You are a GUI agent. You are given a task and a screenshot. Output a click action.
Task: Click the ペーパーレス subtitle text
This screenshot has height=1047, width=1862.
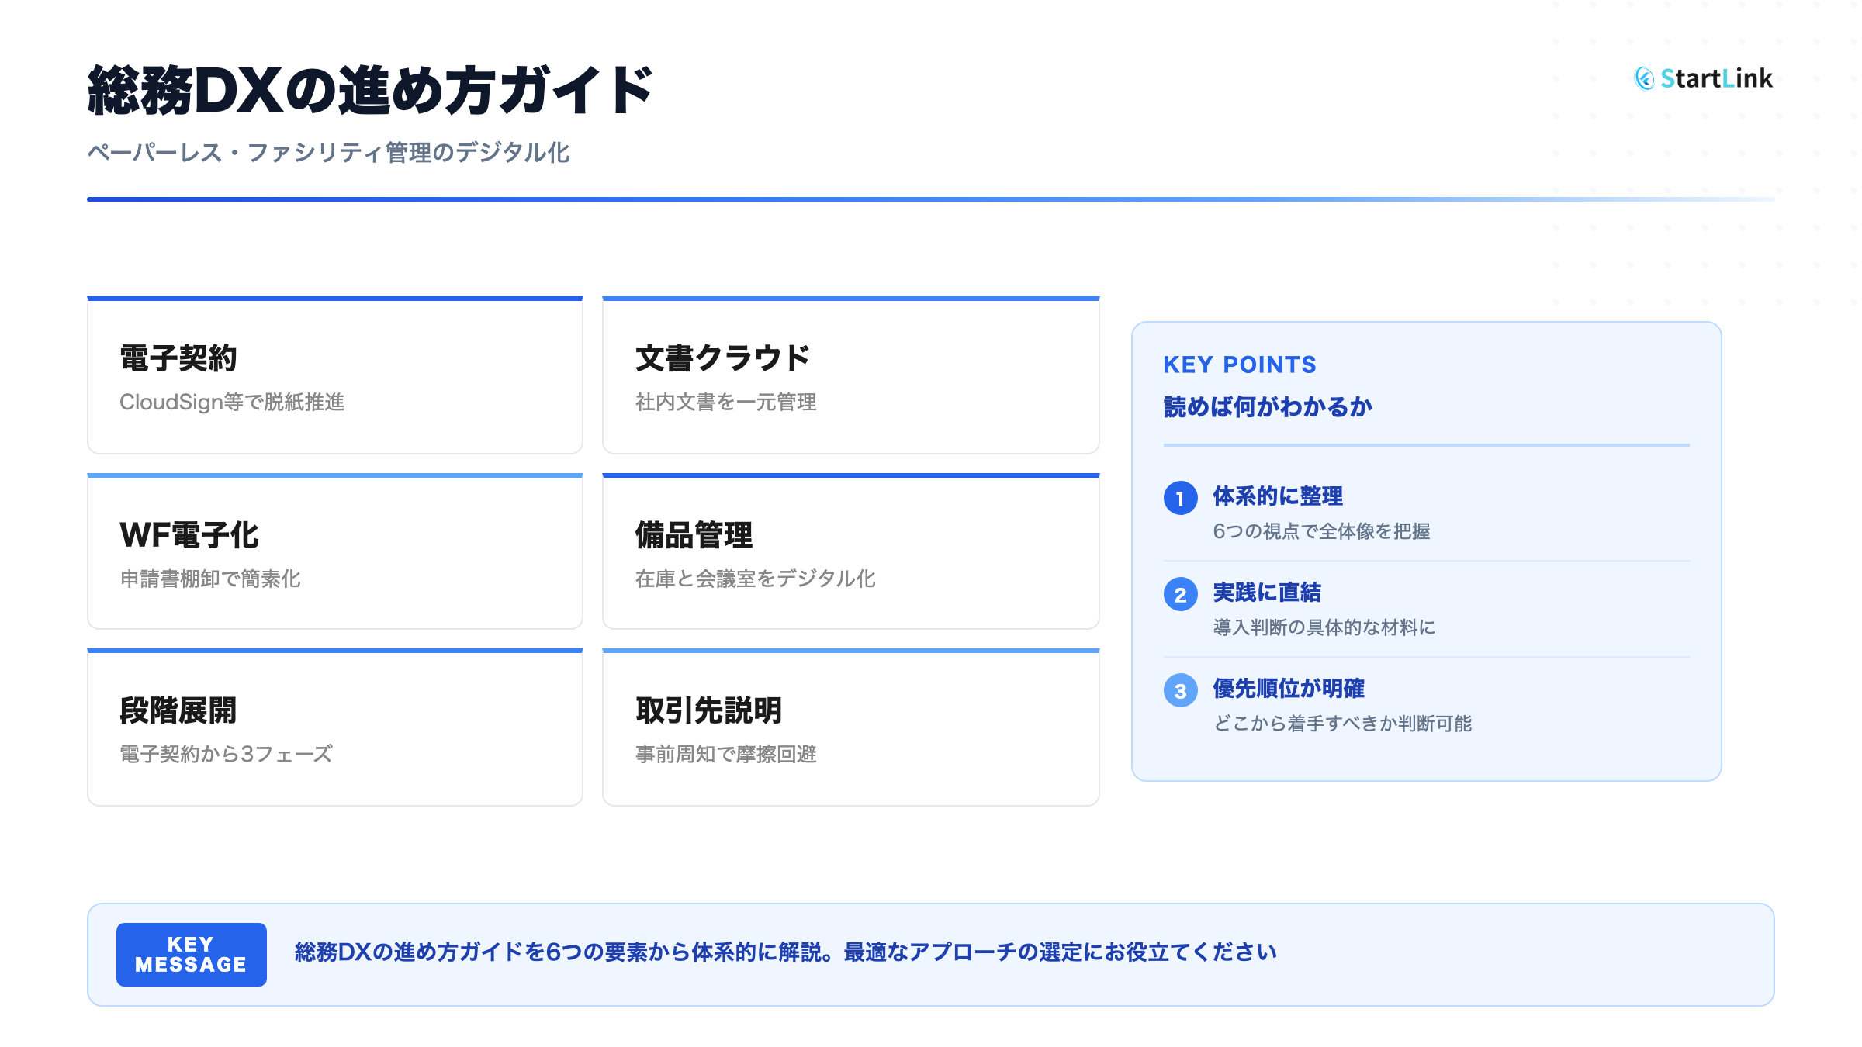pyautogui.click(x=328, y=153)
